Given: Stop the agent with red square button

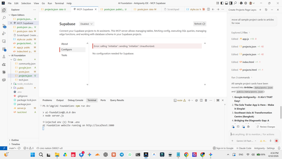Looking at the screenshot, I should coord(276,141).
